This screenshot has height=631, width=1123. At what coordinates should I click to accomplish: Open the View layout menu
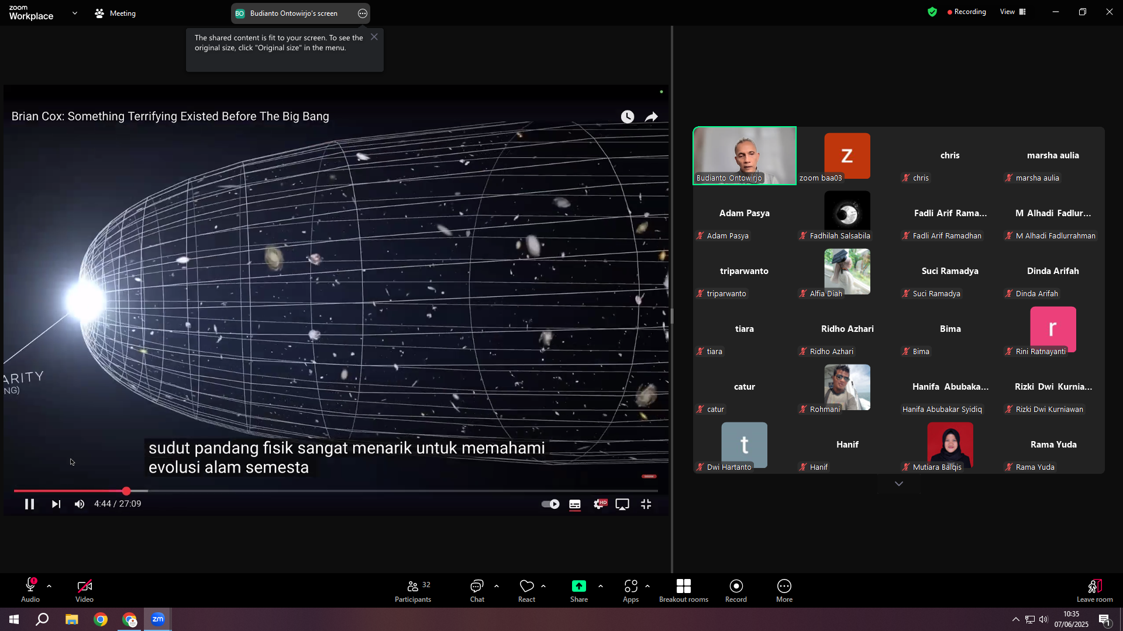[x=1013, y=12]
